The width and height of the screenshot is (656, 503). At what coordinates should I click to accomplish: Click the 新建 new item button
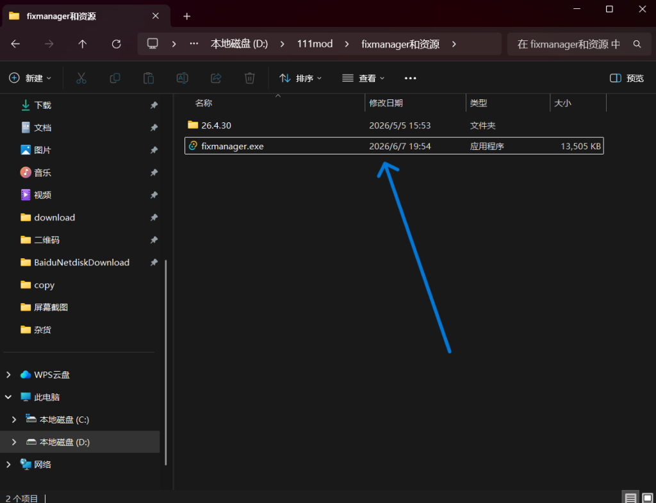point(31,78)
